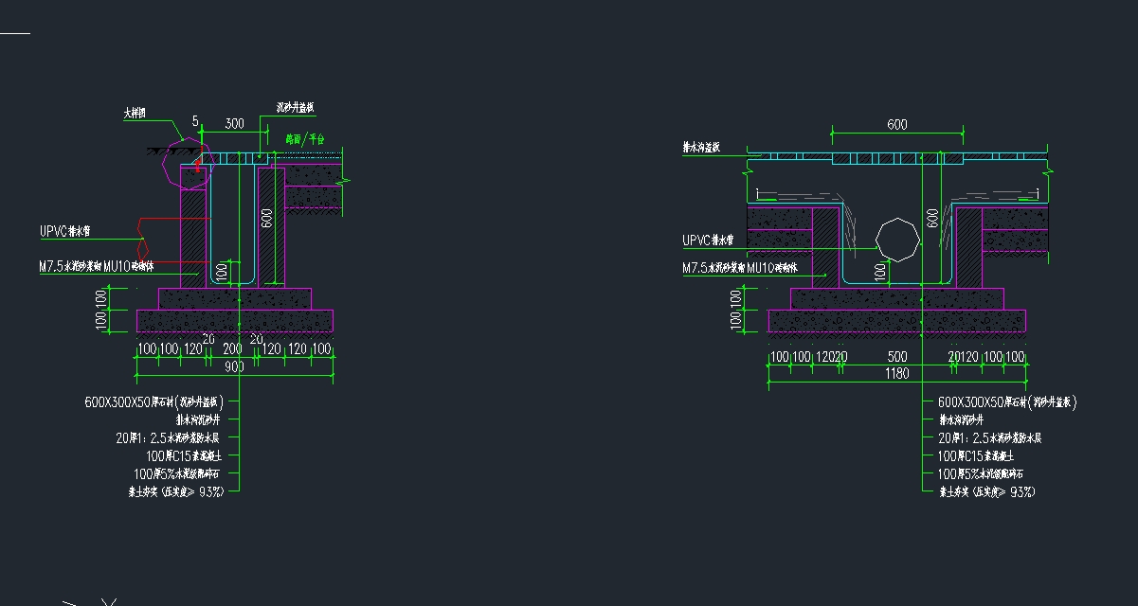This screenshot has width=1138, height=606.
Task: Select 600X300X50 stone note under the 1180 dimension
Action: click(x=1007, y=401)
